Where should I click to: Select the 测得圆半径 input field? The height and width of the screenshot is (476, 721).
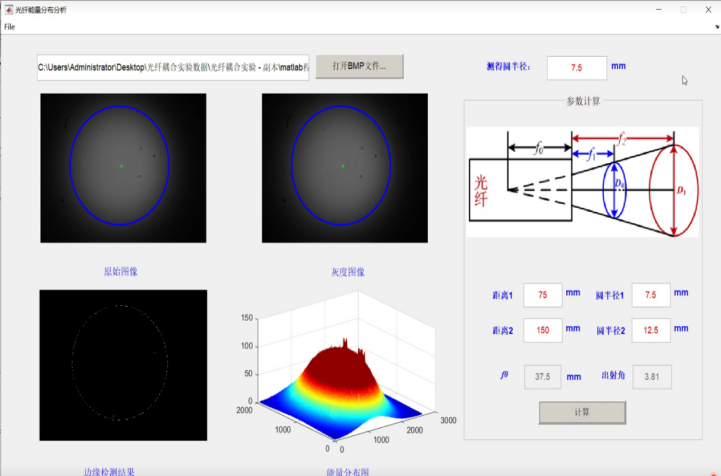(576, 68)
